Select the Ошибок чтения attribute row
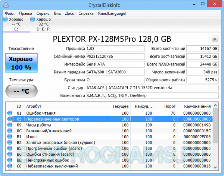The image size is (224, 176). [x=109, y=113]
